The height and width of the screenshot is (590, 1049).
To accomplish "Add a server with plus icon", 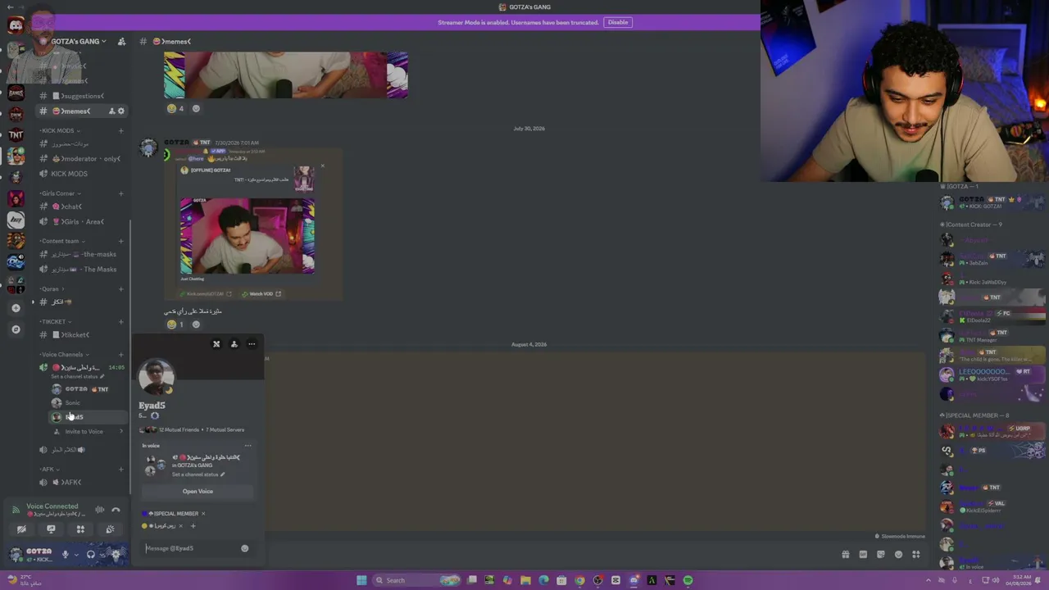I will [x=16, y=308].
